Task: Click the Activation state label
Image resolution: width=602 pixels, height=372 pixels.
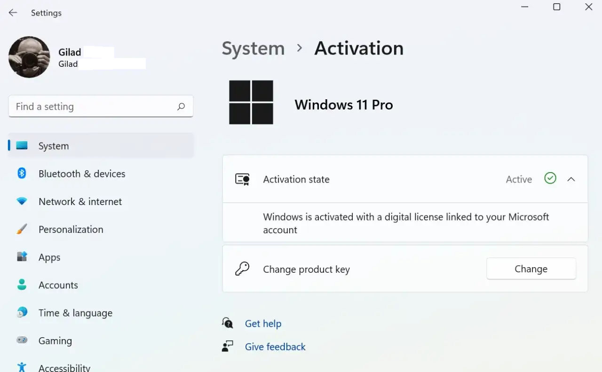Action: coord(296,179)
